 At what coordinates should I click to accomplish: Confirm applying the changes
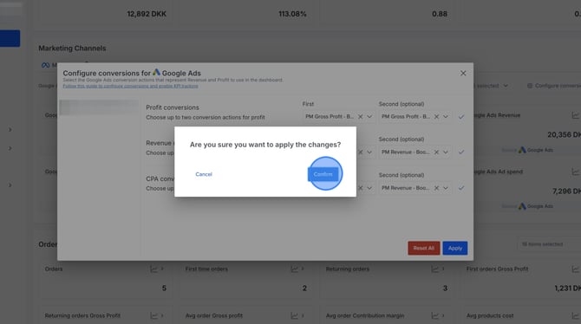point(323,174)
